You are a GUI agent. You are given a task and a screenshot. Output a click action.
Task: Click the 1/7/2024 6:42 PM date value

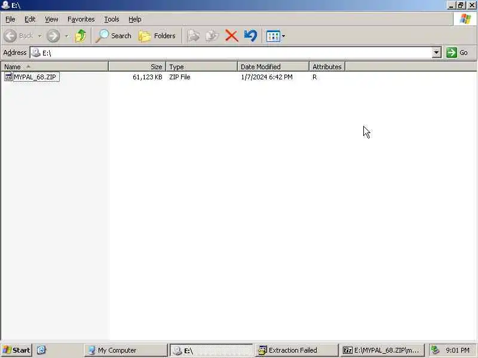tap(266, 77)
